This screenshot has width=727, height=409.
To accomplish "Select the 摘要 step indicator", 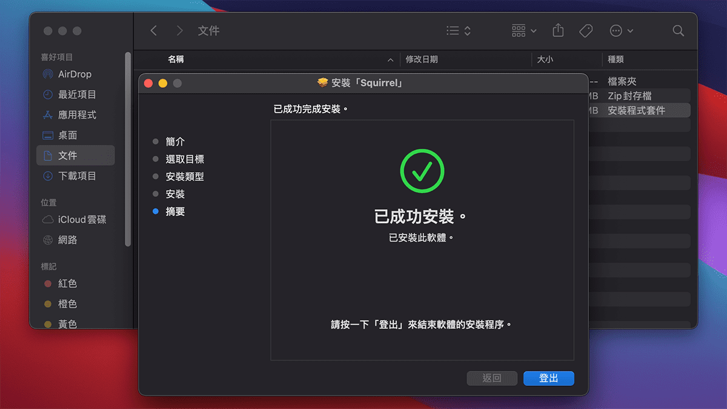I will [x=174, y=211].
